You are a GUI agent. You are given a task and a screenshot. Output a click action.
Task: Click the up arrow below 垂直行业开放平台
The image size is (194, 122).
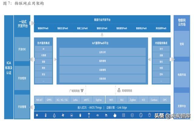(102, 34)
